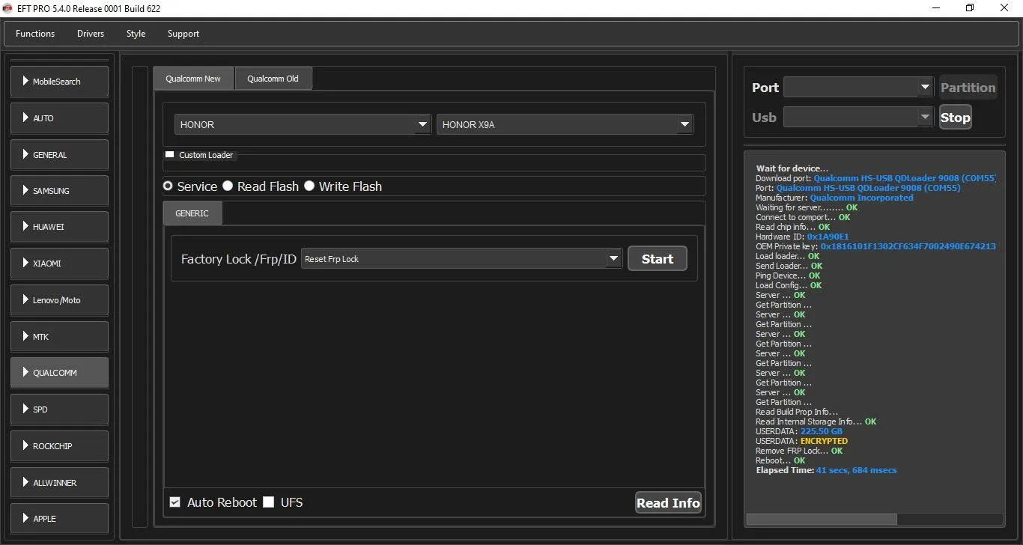Switch to the Qualcomm Old tab
This screenshot has height=545, width=1023.
coord(273,79)
